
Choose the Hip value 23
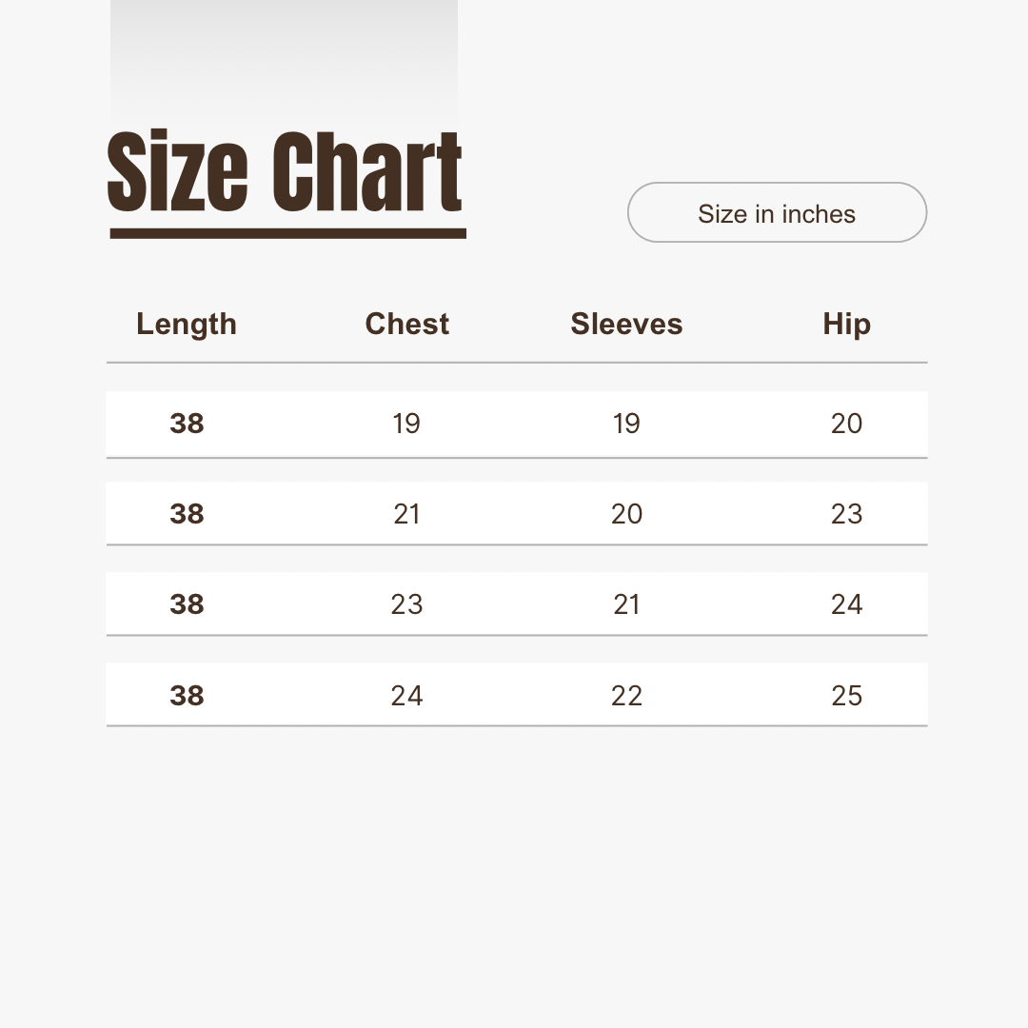tap(846, 514)
